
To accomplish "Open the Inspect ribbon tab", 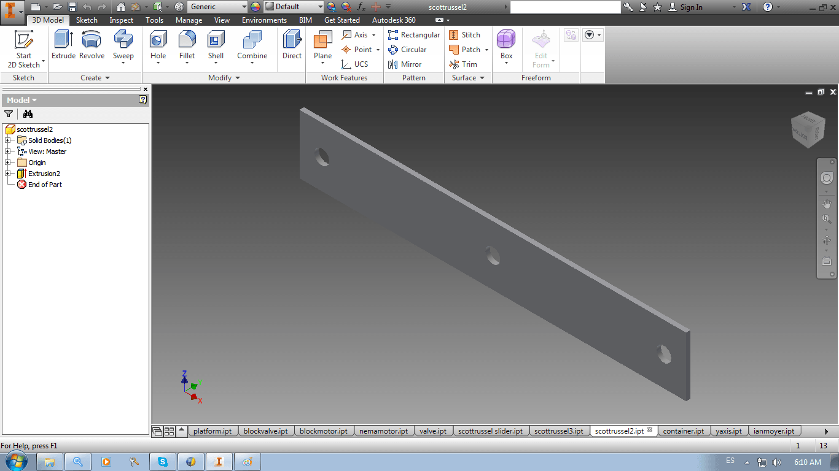I will tap(121, 20).
